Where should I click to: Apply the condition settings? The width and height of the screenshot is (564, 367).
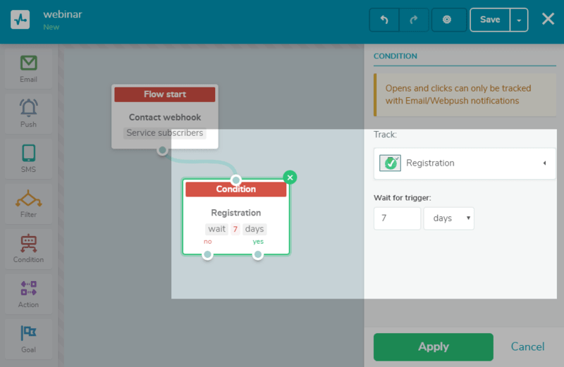(434, 347)
